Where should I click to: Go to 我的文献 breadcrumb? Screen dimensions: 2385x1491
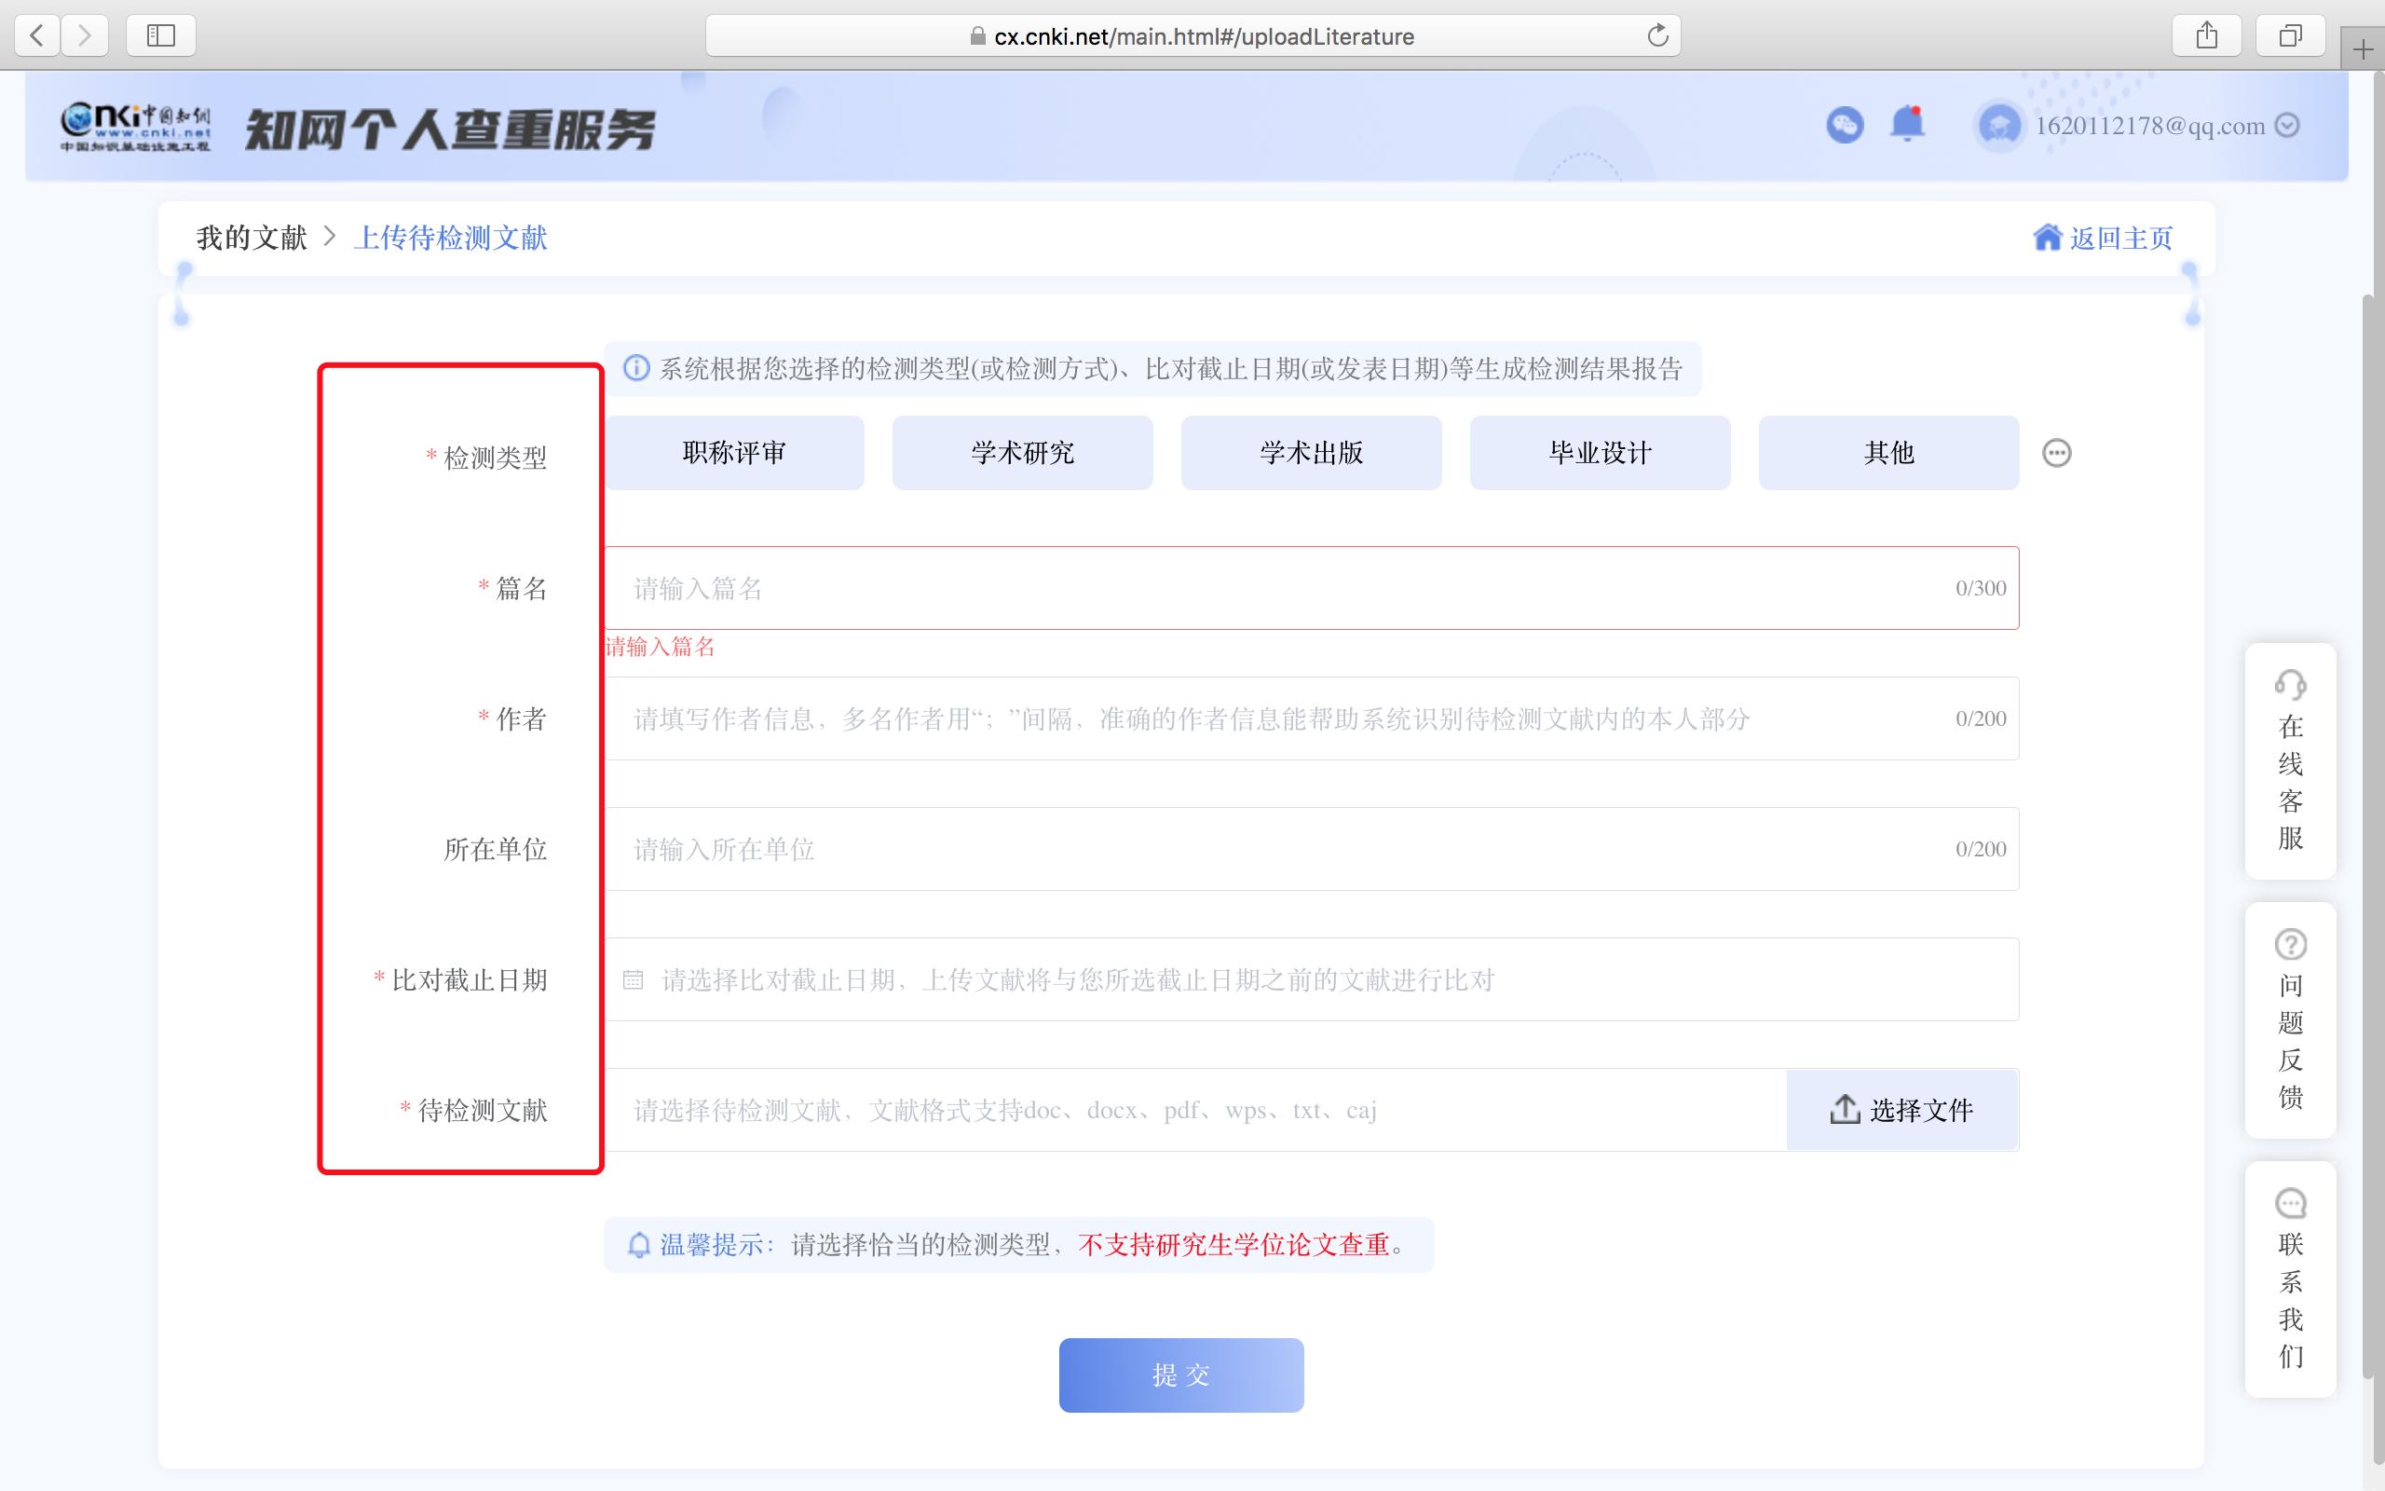(252, 238)
